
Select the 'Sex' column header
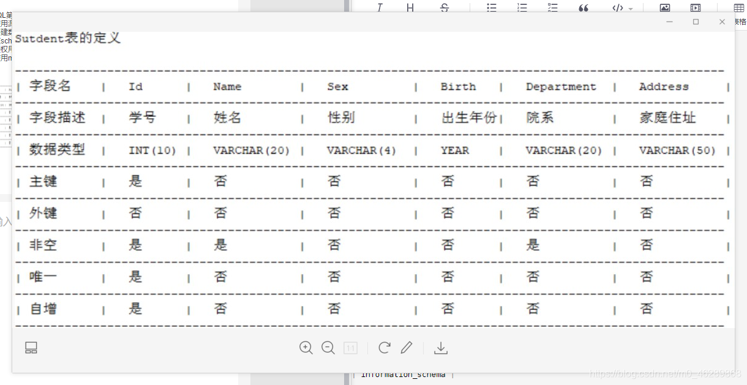pyautogui.click(x=337, y=86)
